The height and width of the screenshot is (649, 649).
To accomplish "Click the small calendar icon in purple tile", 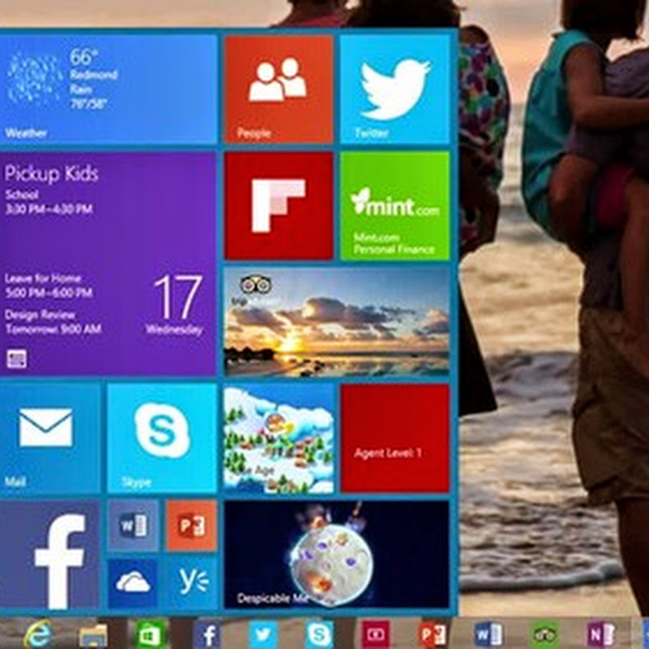I will pos(16,359).
